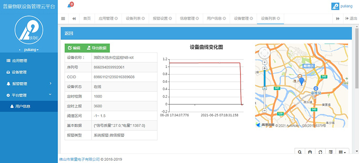
Task: Click the map zoom-out minus button
Action: (x=264, y=111)
